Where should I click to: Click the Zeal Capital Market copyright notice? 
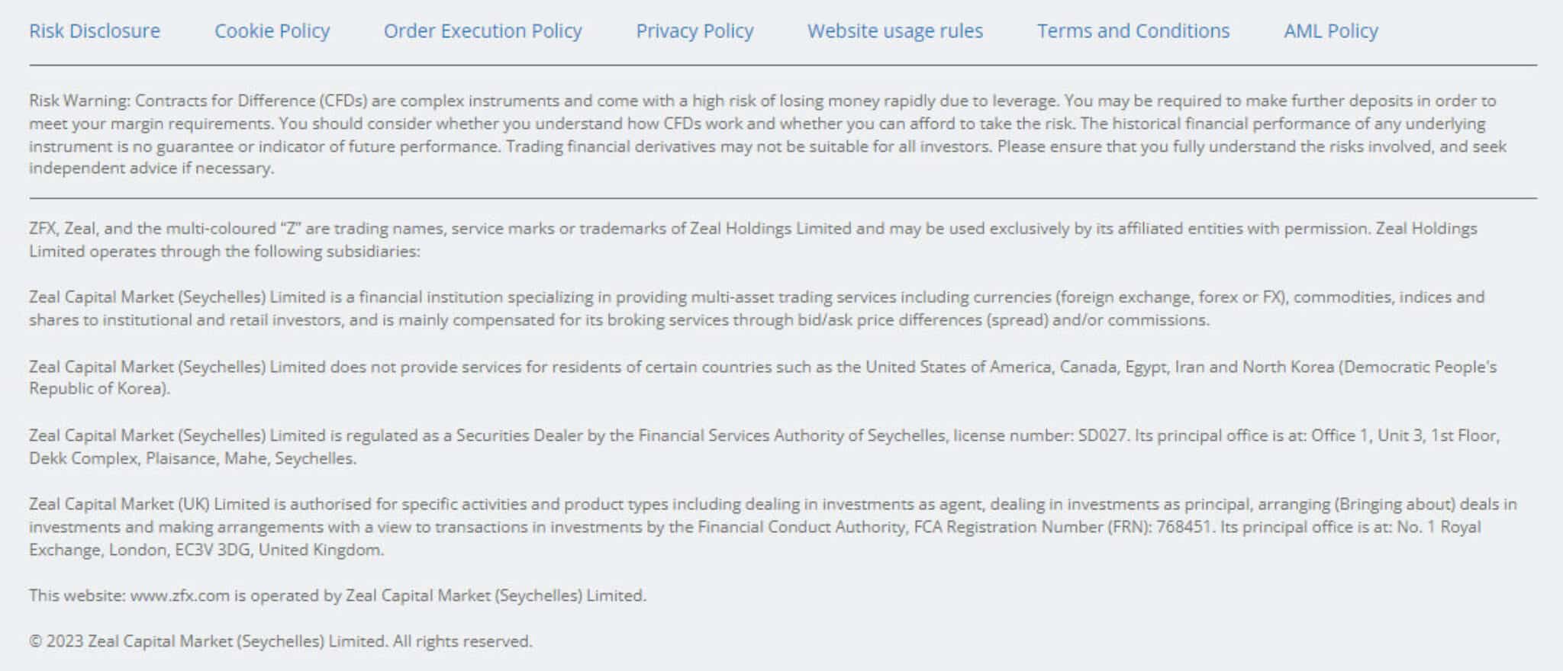(x=280, y=641)
